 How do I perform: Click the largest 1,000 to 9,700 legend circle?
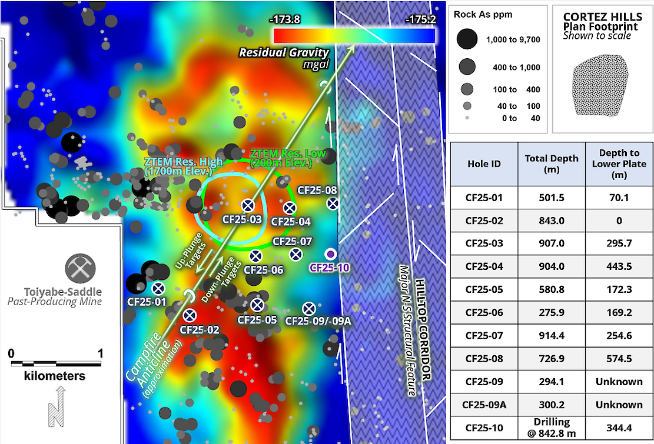[x=467, y=39]
